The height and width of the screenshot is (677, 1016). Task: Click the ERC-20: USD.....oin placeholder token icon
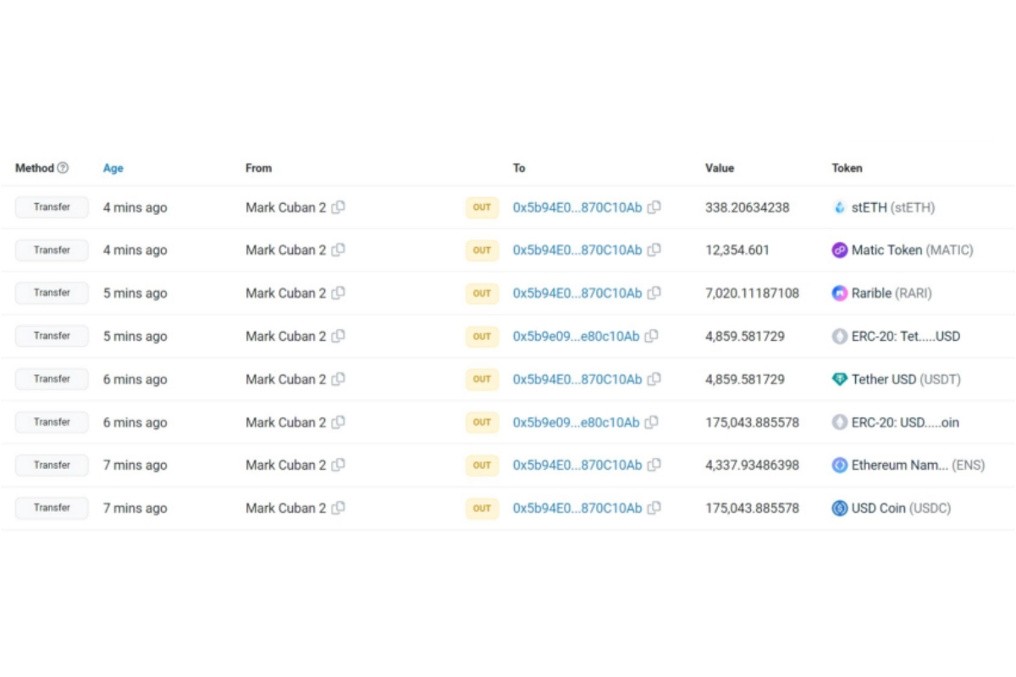(839, 422)
